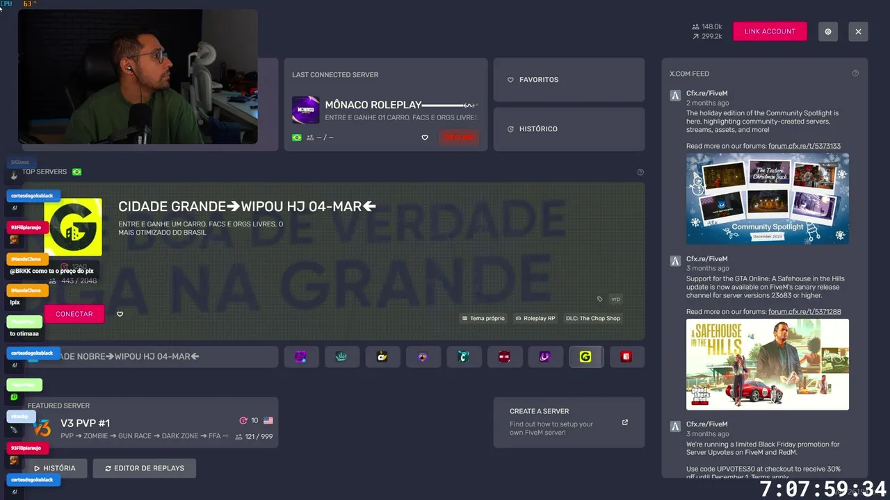
Task: Open forum link forum.cfx.re/t/5371288
Action: (804, 312)
